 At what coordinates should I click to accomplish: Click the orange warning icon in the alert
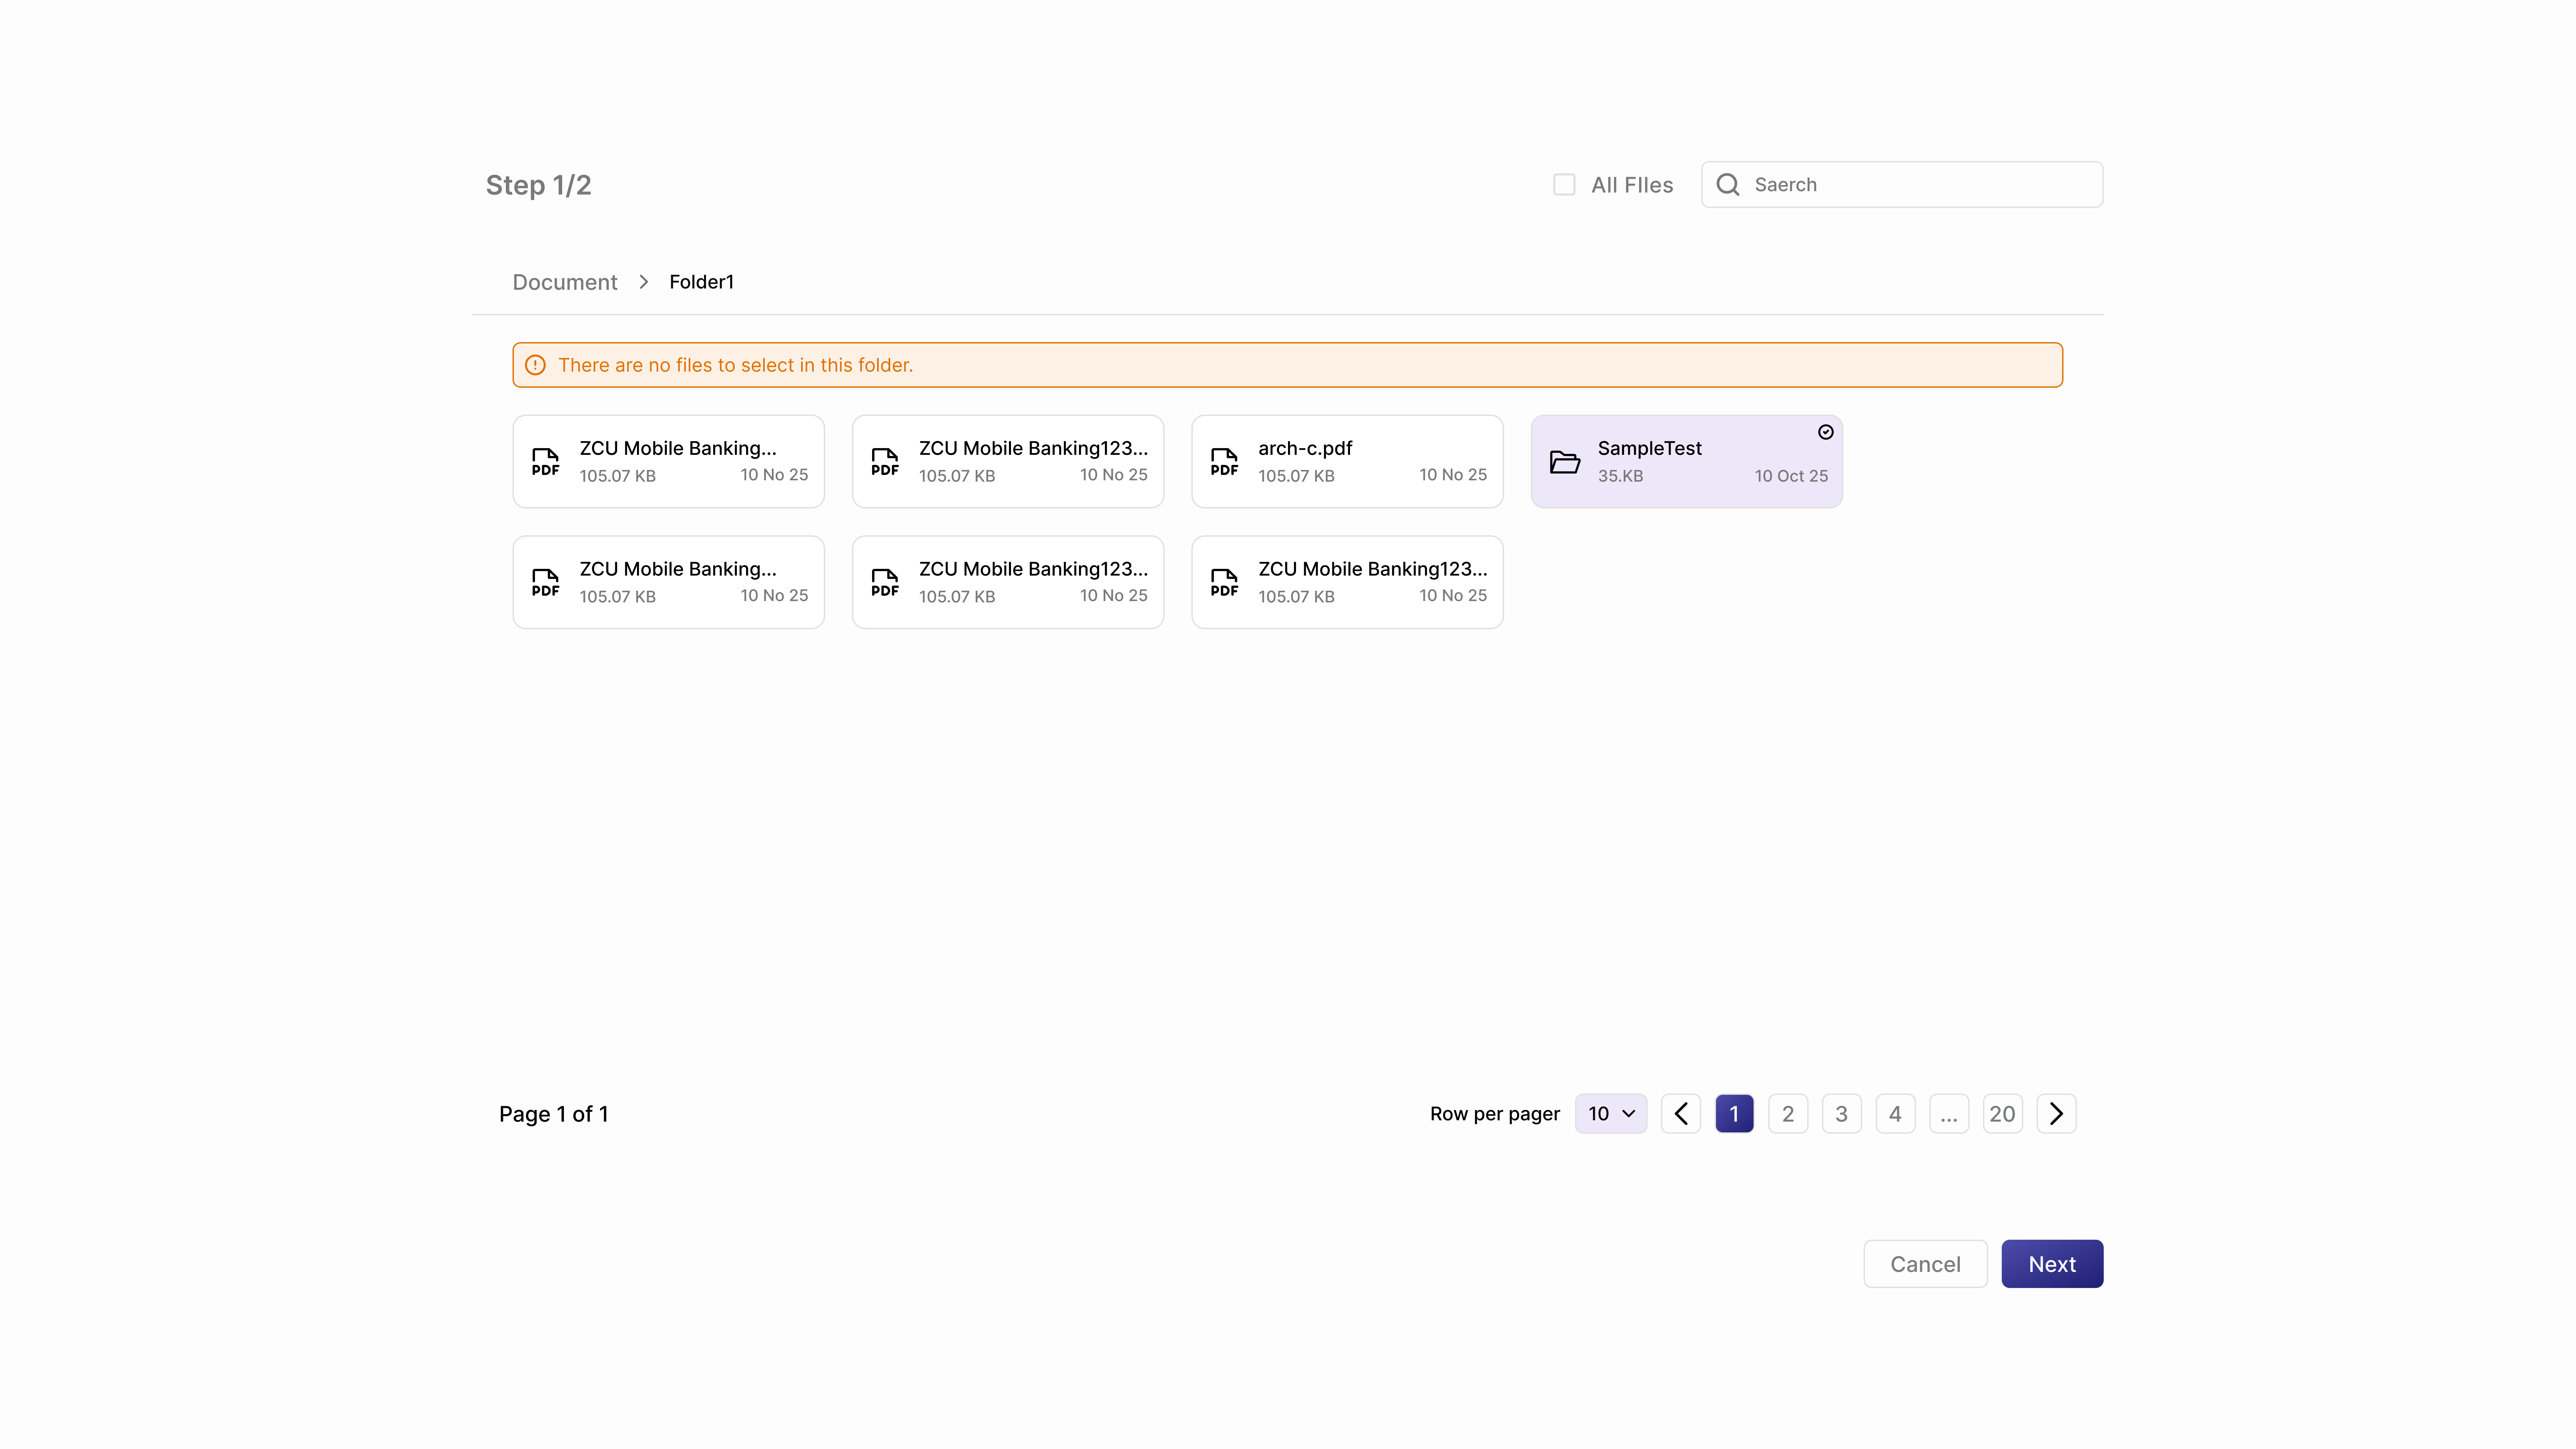535,365
